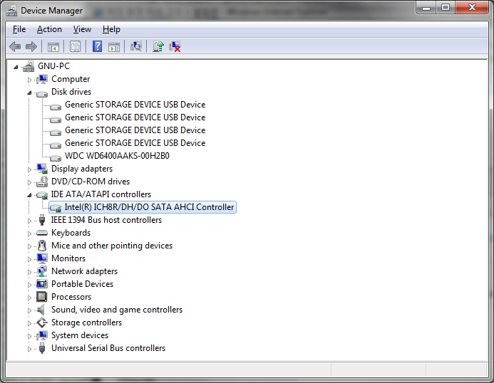
Task: Click the Universal Serial Bus controllers plug icon
Action: click(x=42, y=348)
